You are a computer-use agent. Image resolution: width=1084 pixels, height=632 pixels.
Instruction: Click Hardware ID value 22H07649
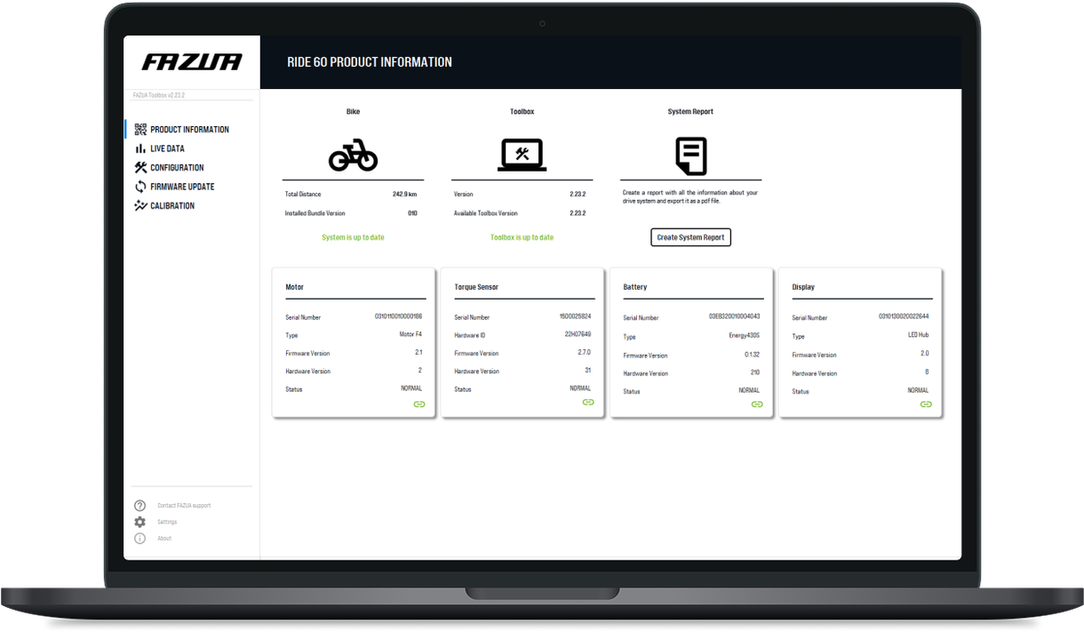pos(578,335)
